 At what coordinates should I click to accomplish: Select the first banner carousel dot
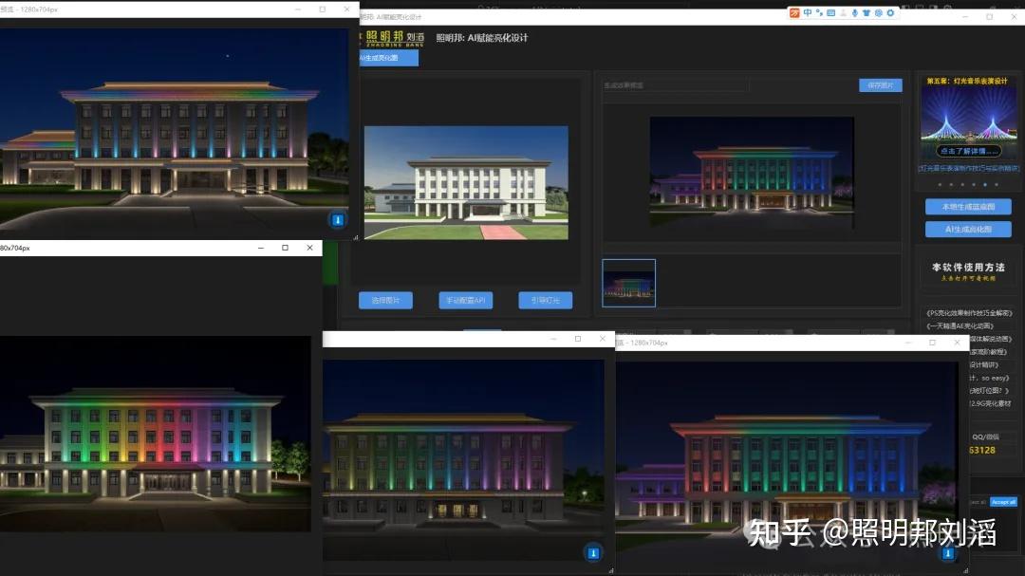click(x=940, y=184)
